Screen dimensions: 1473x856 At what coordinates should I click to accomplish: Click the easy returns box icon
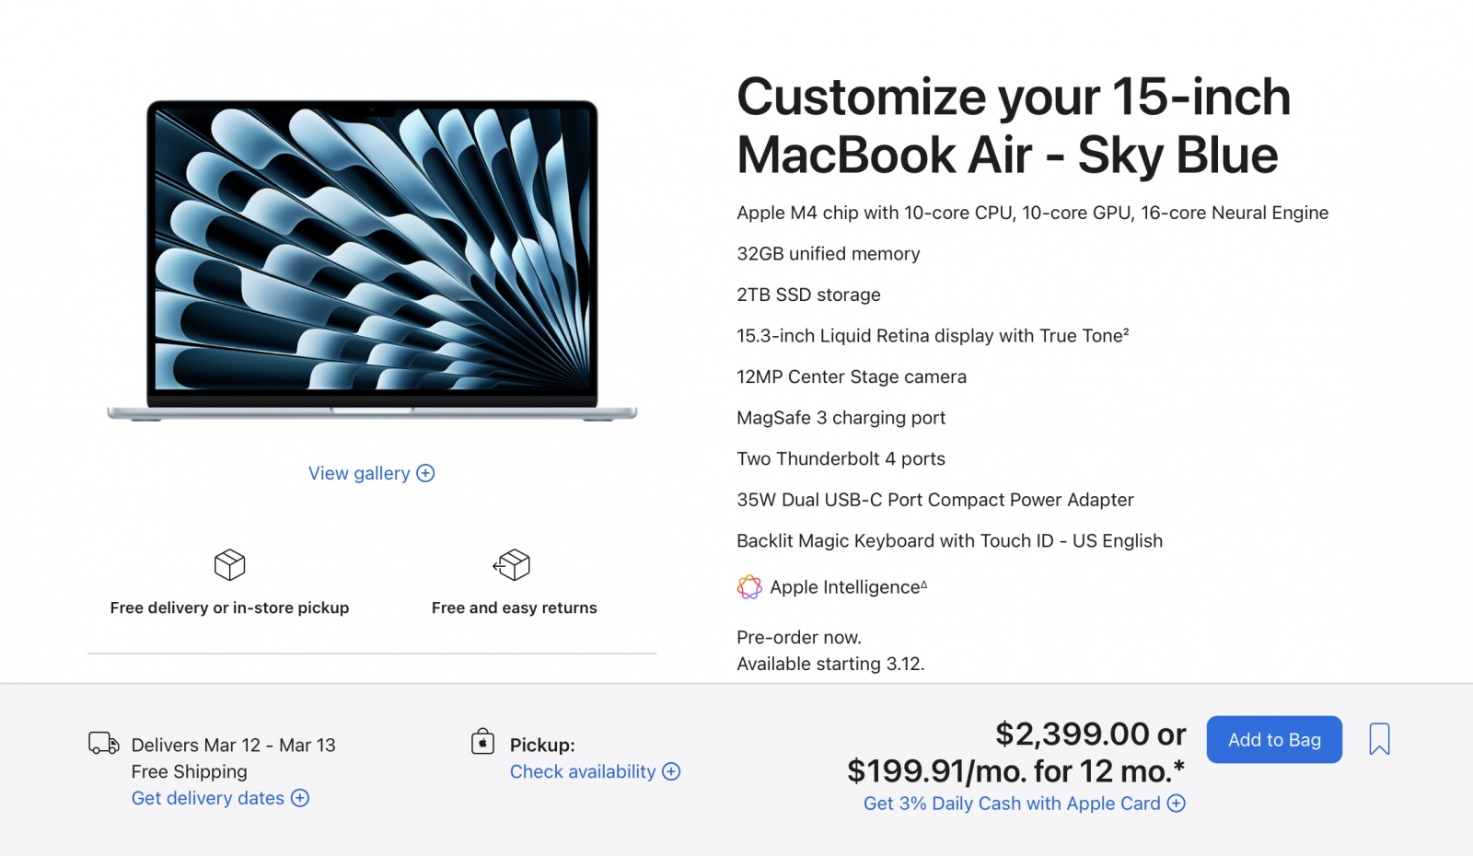point(513,564)
